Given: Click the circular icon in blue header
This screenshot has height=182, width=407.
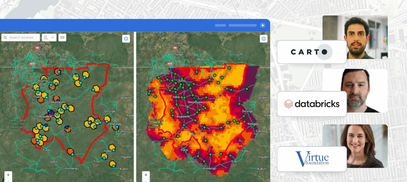Looking at the screenshot, I should 263,25.
